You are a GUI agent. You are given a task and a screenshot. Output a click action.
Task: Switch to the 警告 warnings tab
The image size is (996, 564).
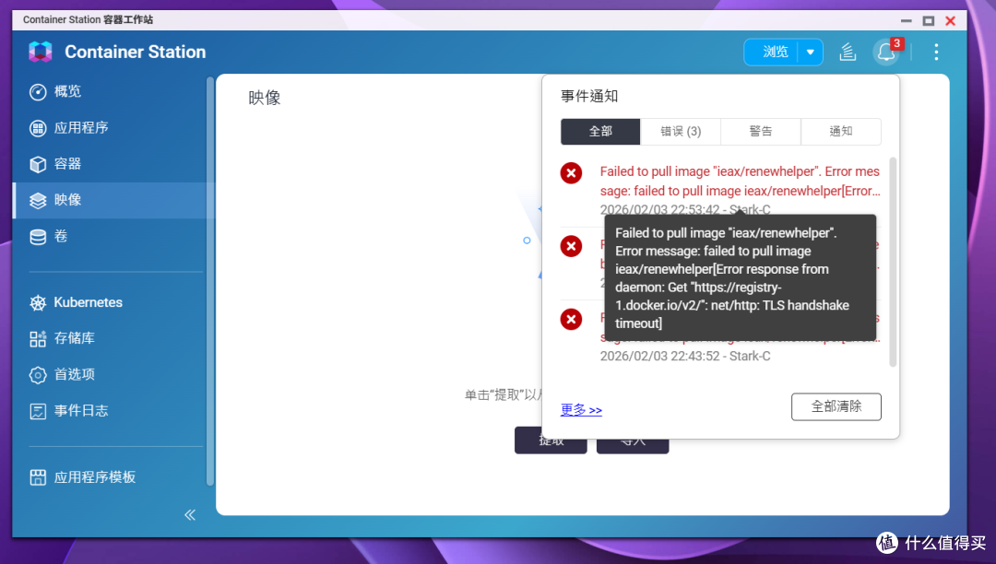760,132
